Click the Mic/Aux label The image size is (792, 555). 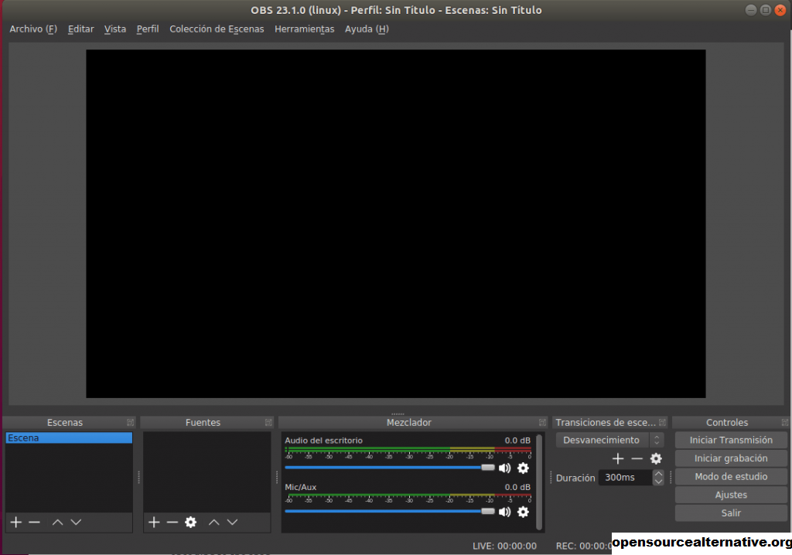tap(301, 487)
